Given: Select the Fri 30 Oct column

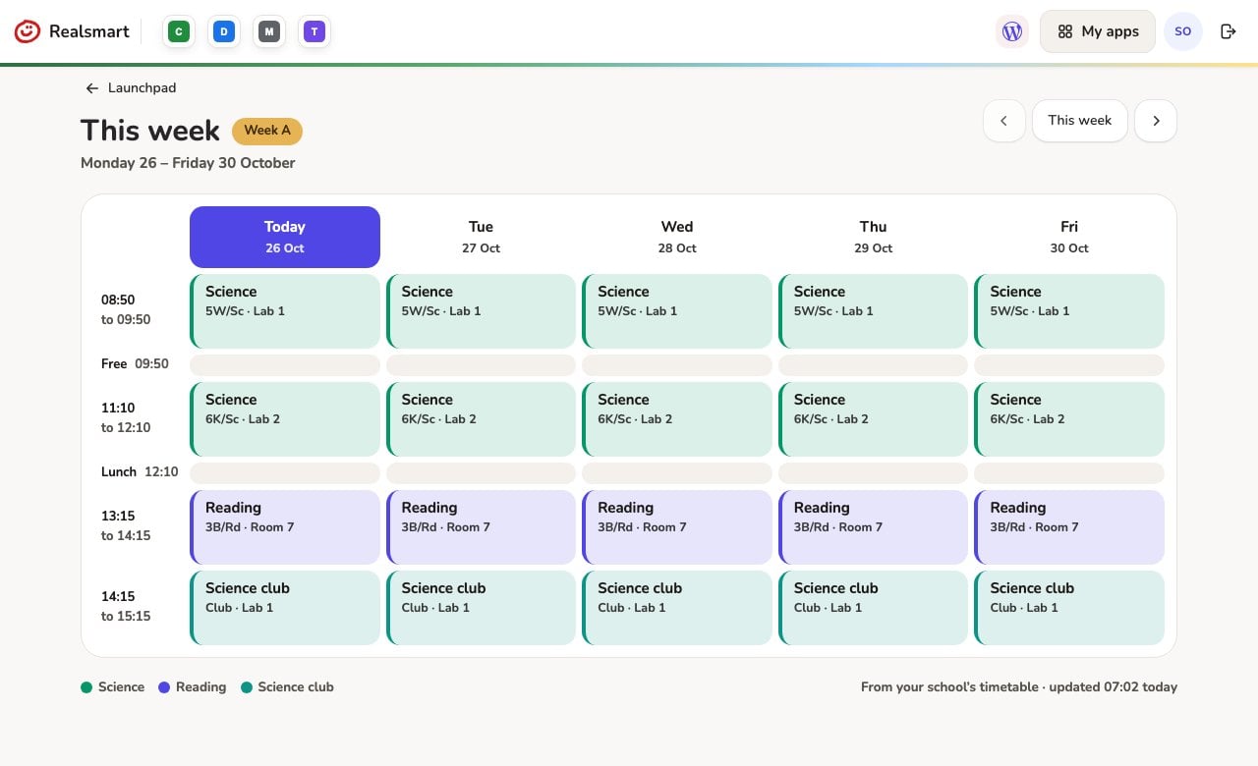Looking at the screenshot, I should coord(1069,237).
